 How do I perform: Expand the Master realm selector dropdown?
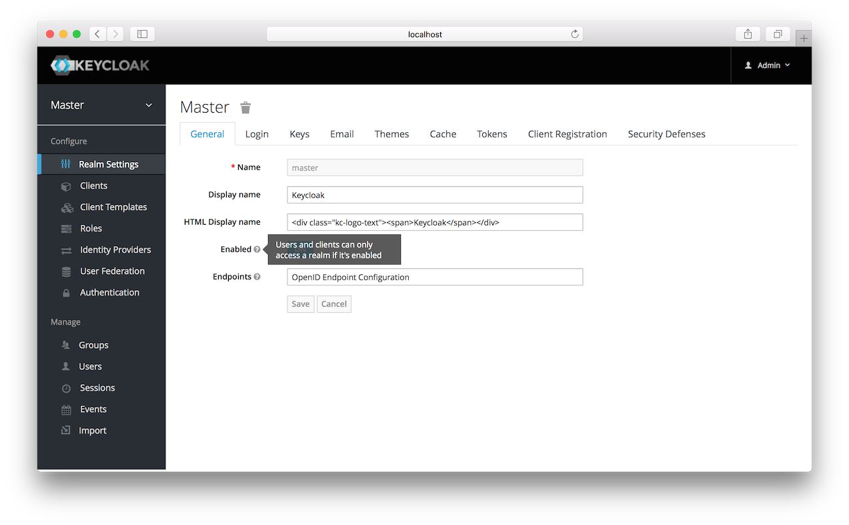[x=148, y=105]
